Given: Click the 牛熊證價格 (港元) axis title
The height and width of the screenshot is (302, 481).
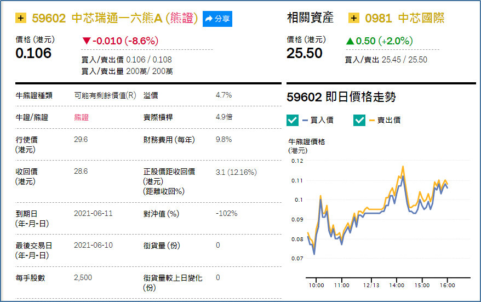Looking at the screenshot, I should point(306,146).
